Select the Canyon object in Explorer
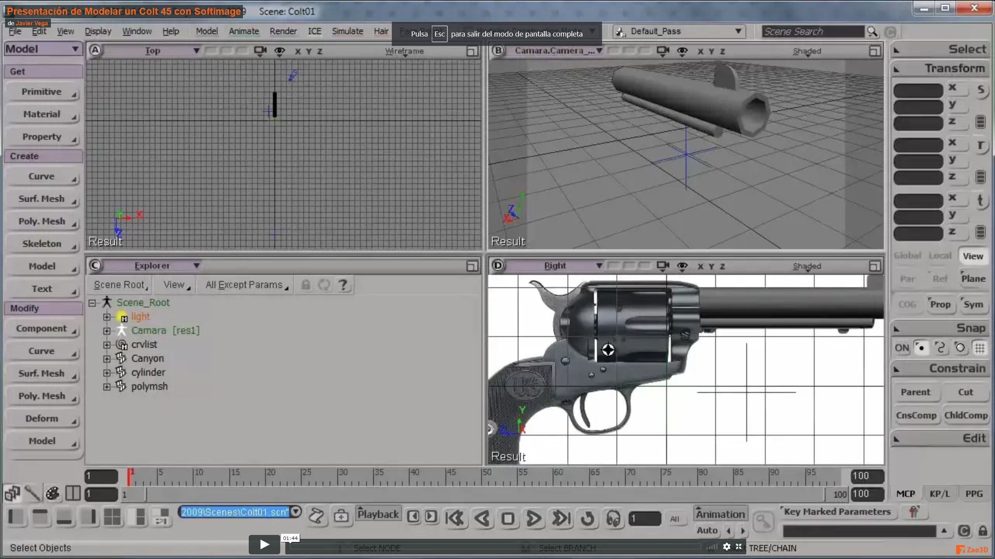The image size is (995, 559). tap(147, 359)
